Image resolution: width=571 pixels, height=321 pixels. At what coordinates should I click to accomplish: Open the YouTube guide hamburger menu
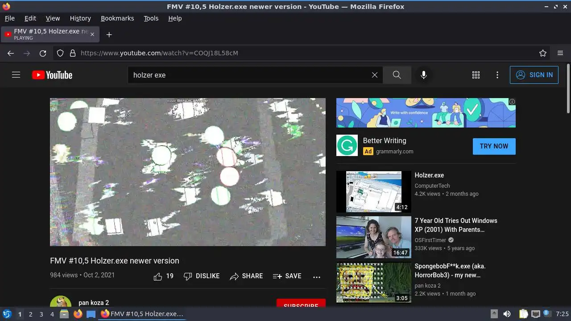(16, 75)
